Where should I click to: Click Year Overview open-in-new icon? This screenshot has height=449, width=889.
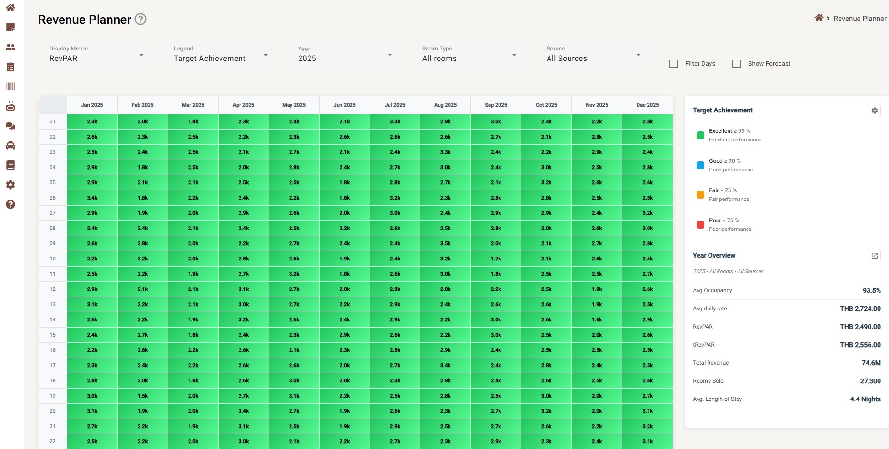pos(874,256)
